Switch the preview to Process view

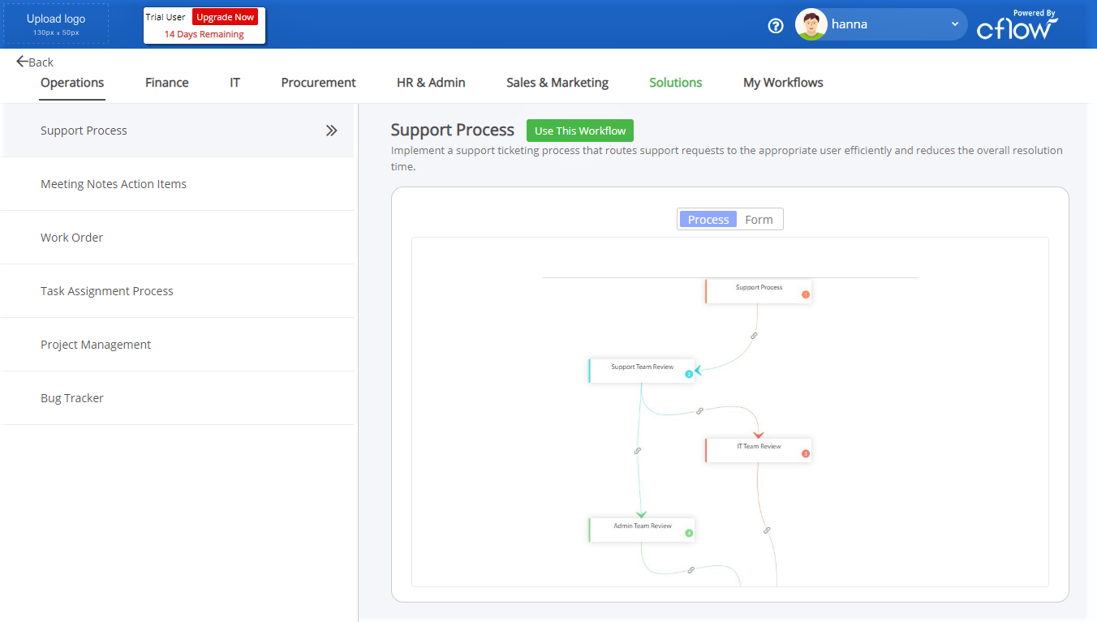[708, 220]
